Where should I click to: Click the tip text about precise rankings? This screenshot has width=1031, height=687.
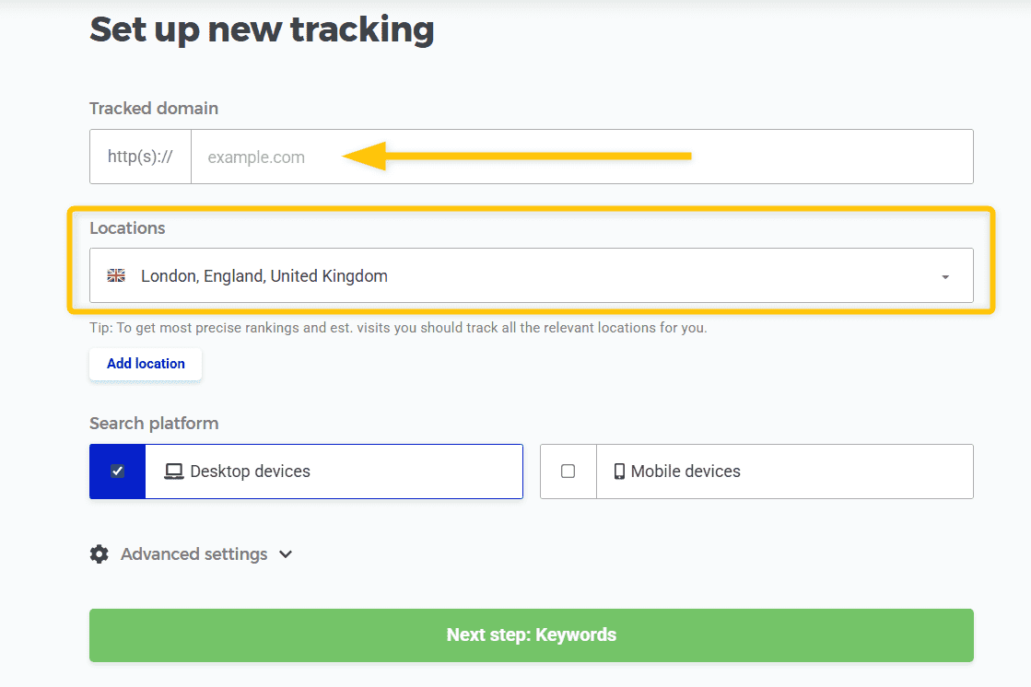click(x=398, y=328)
